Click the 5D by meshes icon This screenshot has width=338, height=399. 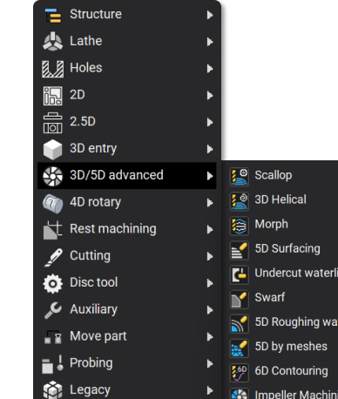(240, 348)
